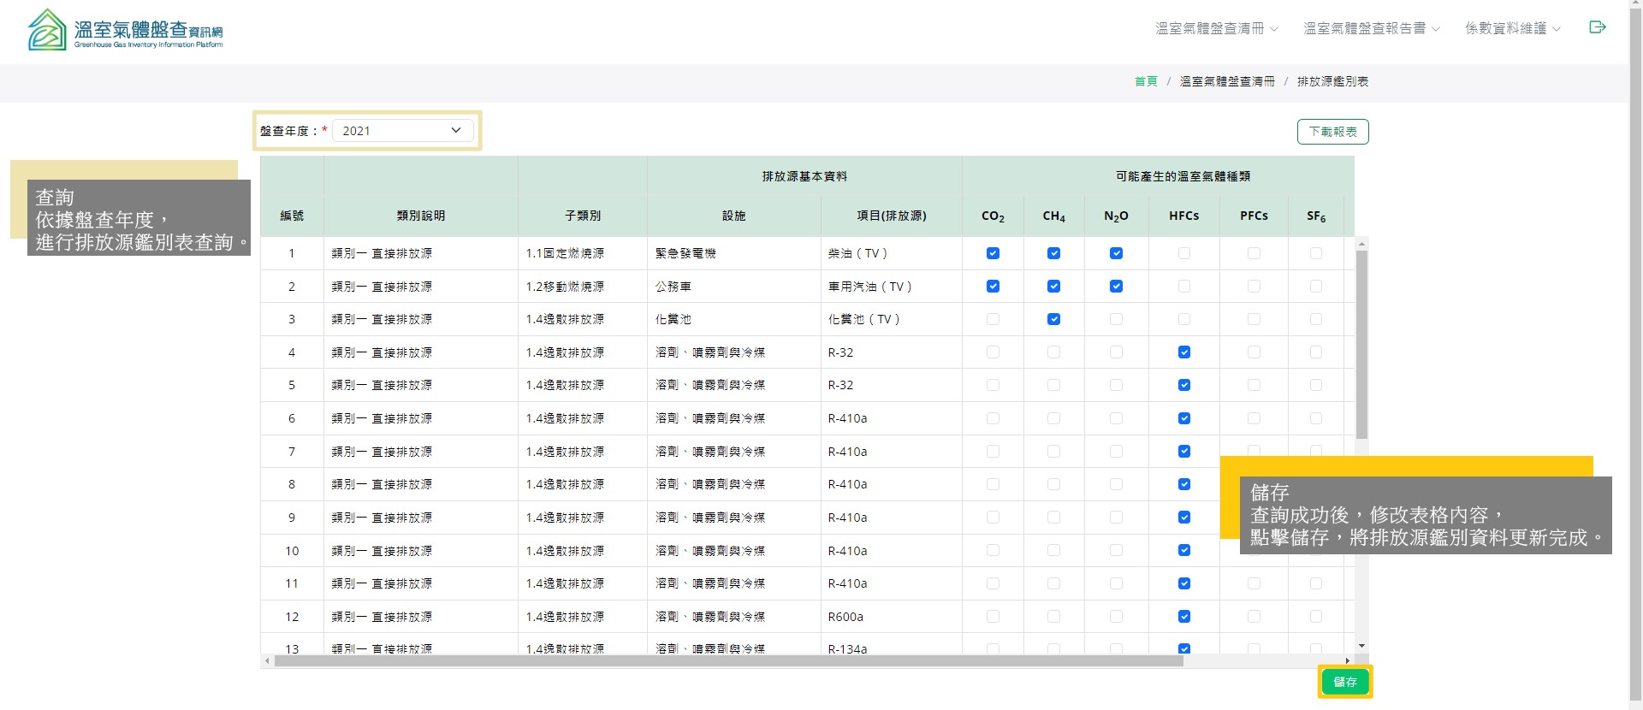Viewport: 1643px width, 710px height.
Task: Click the greenhouse gas platform logo
Action: [x=125, y=30]
